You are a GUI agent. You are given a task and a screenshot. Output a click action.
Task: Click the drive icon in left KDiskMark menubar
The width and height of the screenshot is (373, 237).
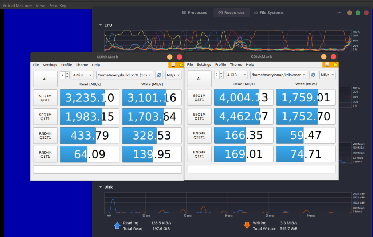173,65
